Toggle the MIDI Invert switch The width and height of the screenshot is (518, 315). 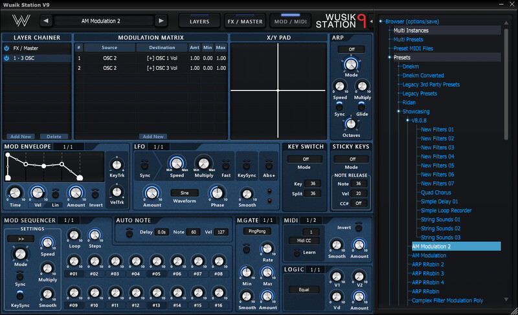tap(359, 227)
